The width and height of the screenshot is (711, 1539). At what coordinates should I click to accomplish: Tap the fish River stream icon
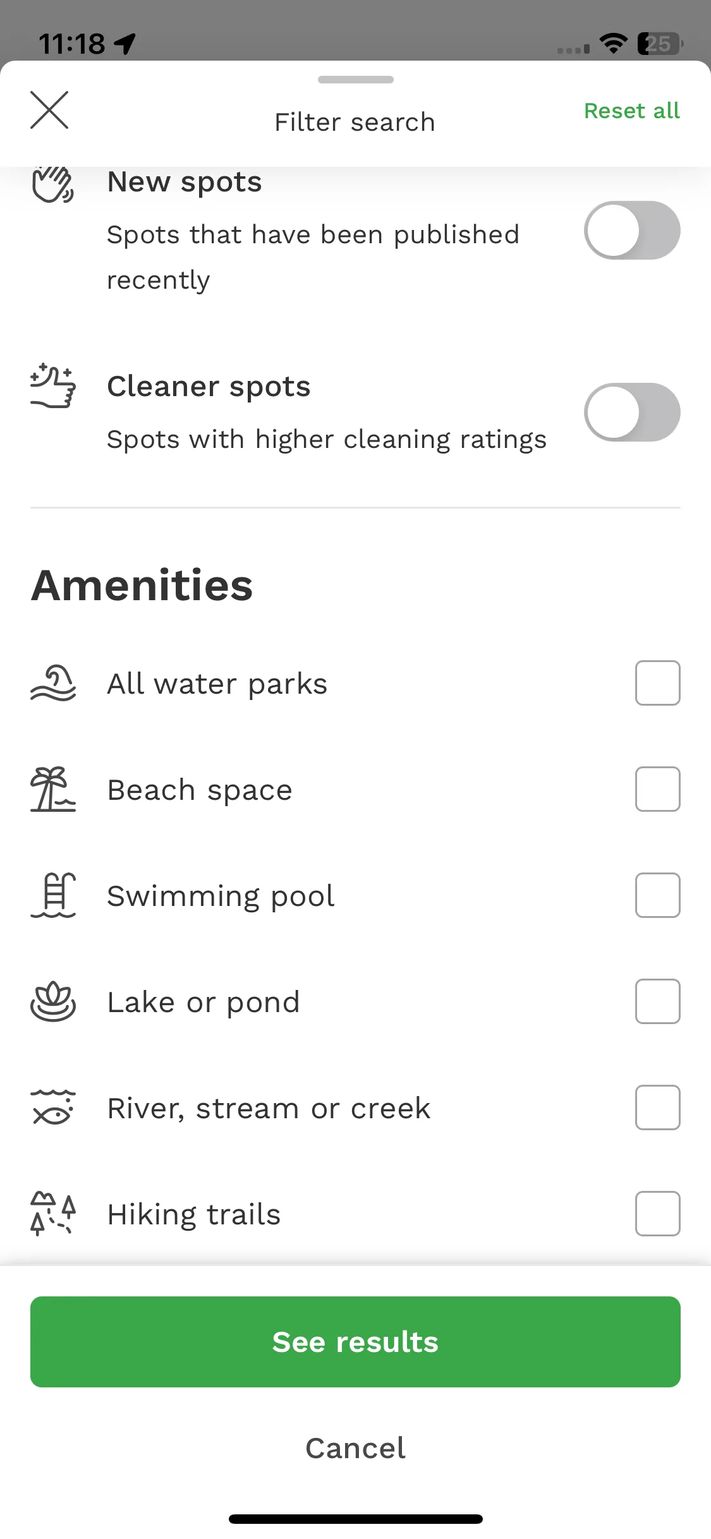[53, 1107]
